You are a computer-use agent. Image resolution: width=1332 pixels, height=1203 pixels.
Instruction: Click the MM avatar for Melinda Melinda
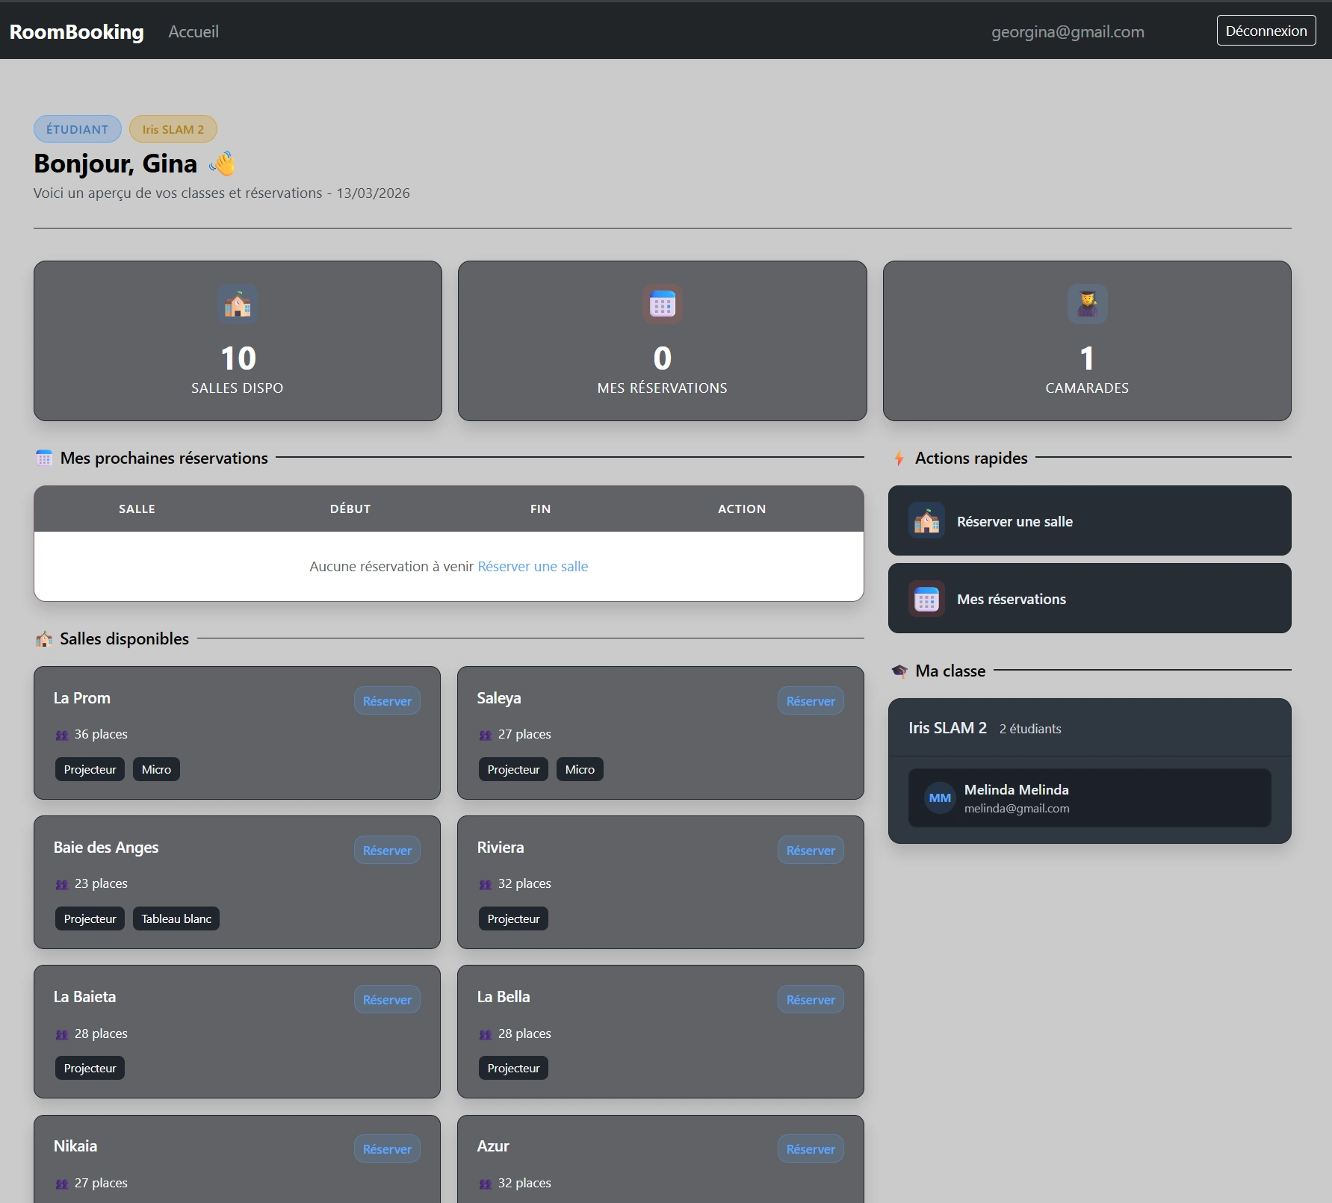click(x=939, y=798)
